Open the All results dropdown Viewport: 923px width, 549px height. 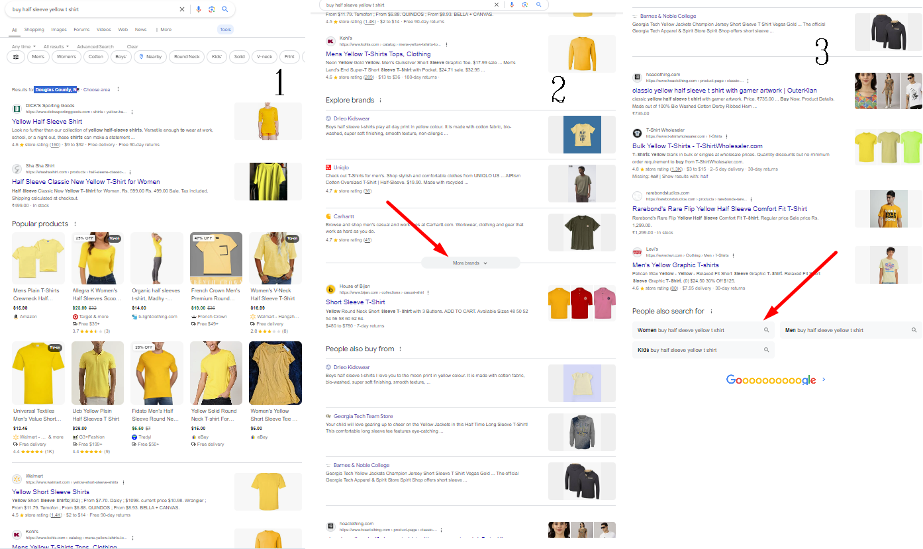point(55,47)
